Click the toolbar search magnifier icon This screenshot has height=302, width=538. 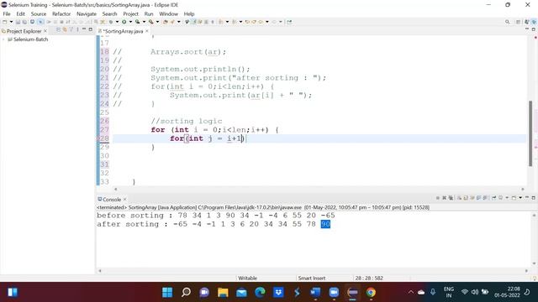pyautogui.click(x=507, y=22)
